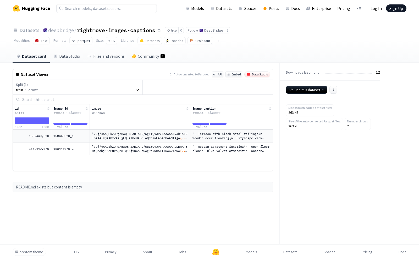The width and height of the screenshot is (419, 261).
Task: Open the Community tab
Action: click(148, 56)
